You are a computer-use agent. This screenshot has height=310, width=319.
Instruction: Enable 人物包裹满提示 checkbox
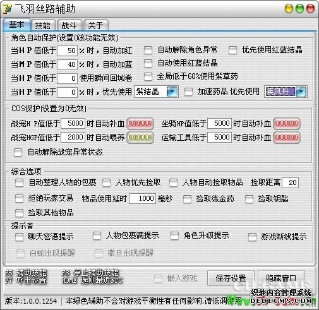97,235
